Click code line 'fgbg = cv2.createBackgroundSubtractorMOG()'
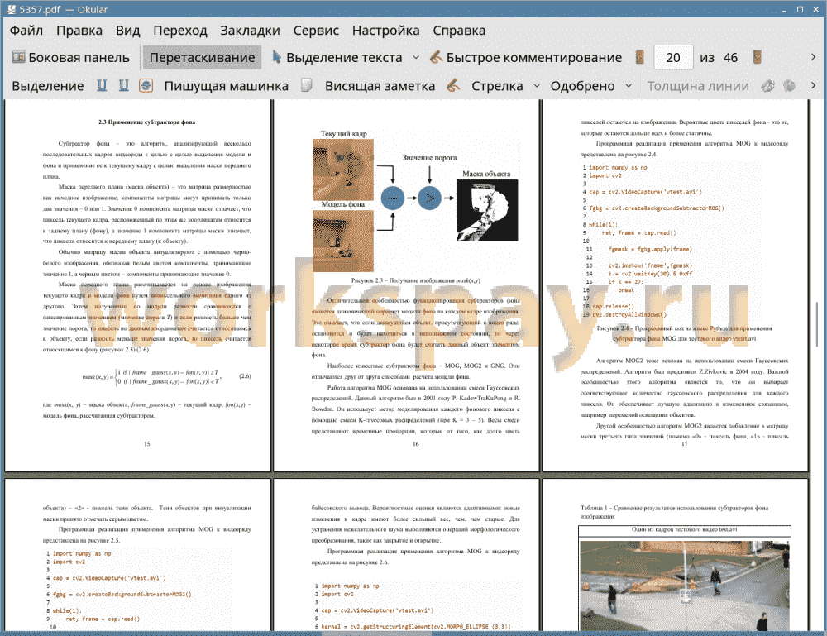Image resolution: width=827 pixels, height=636 pixels. coord(657,208)
